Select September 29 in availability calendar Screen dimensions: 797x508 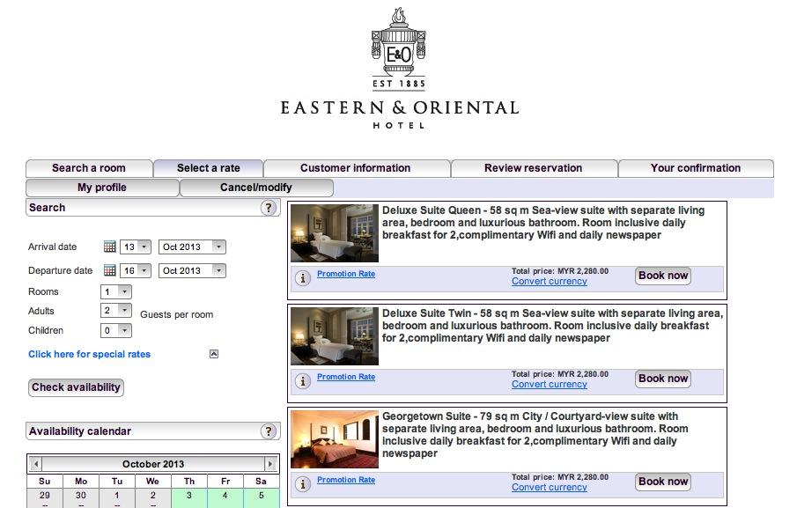pyautogui.click(x=45, y=497)
